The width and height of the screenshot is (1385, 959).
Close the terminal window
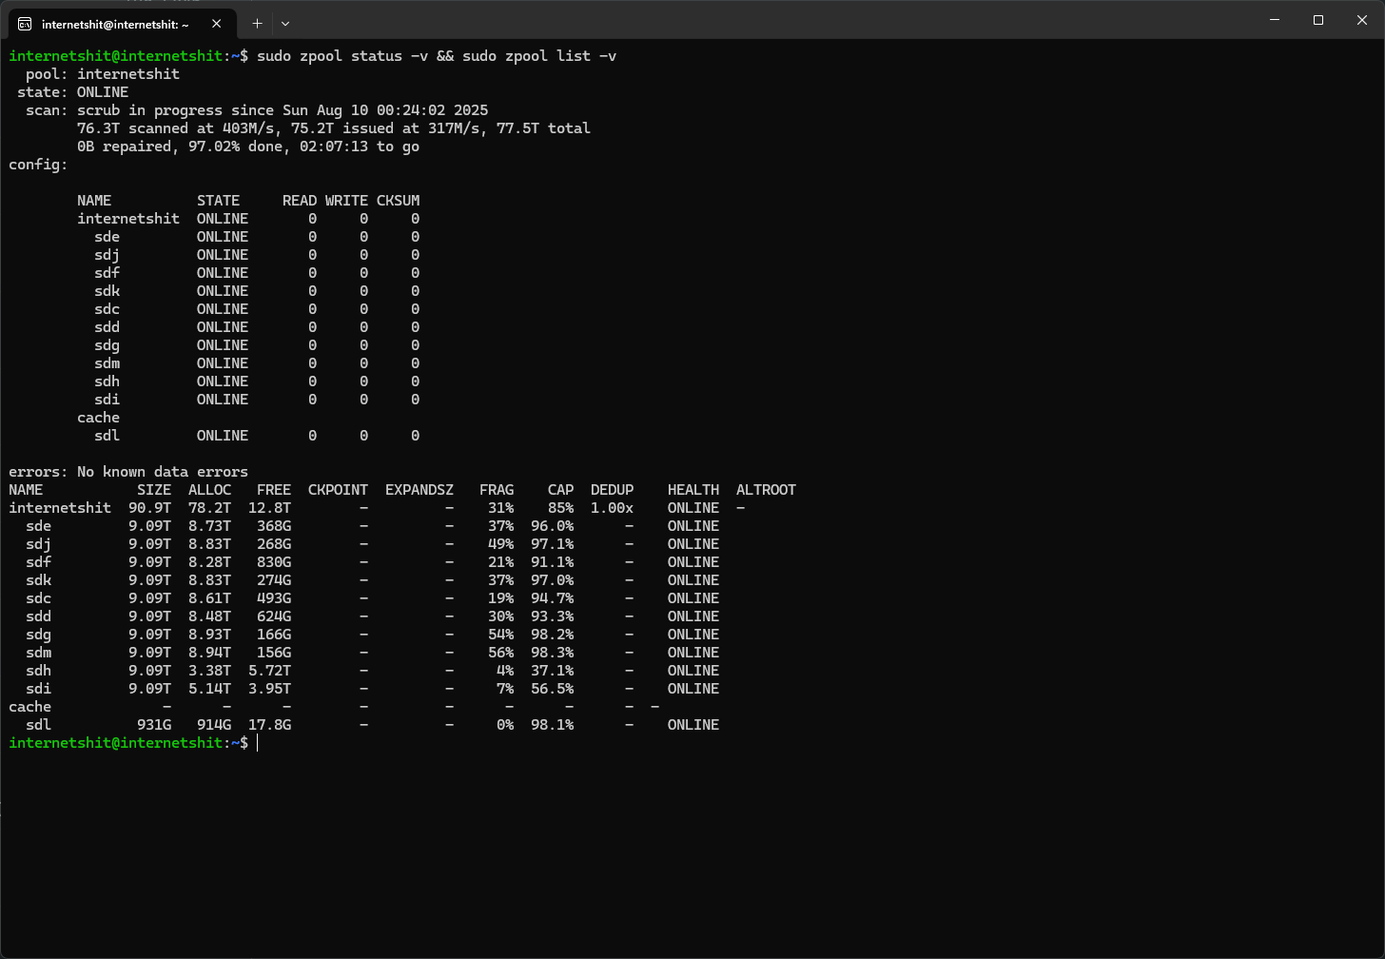click(x=1362, y=20)
